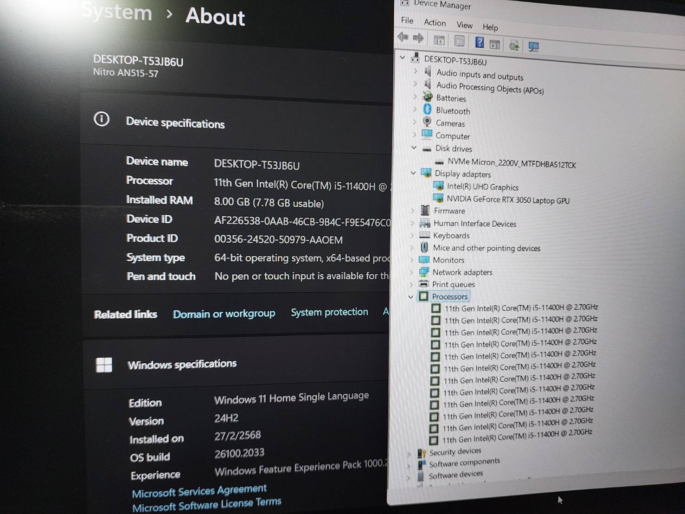Collapse the DESKTOP-T53JB6U root node

click(403, 58)
